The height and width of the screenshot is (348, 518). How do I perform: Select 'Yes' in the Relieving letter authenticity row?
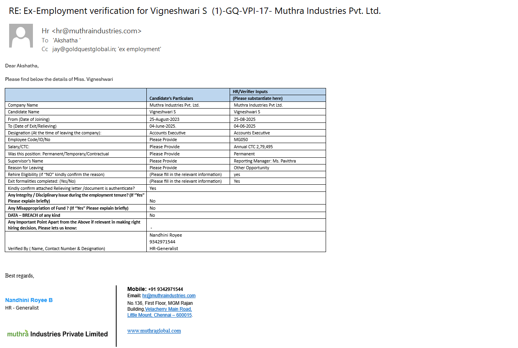tap(153, 188)
